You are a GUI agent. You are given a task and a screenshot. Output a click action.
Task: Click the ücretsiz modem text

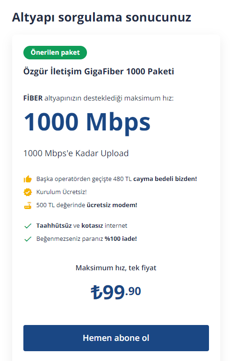click(x=112, y=205)
